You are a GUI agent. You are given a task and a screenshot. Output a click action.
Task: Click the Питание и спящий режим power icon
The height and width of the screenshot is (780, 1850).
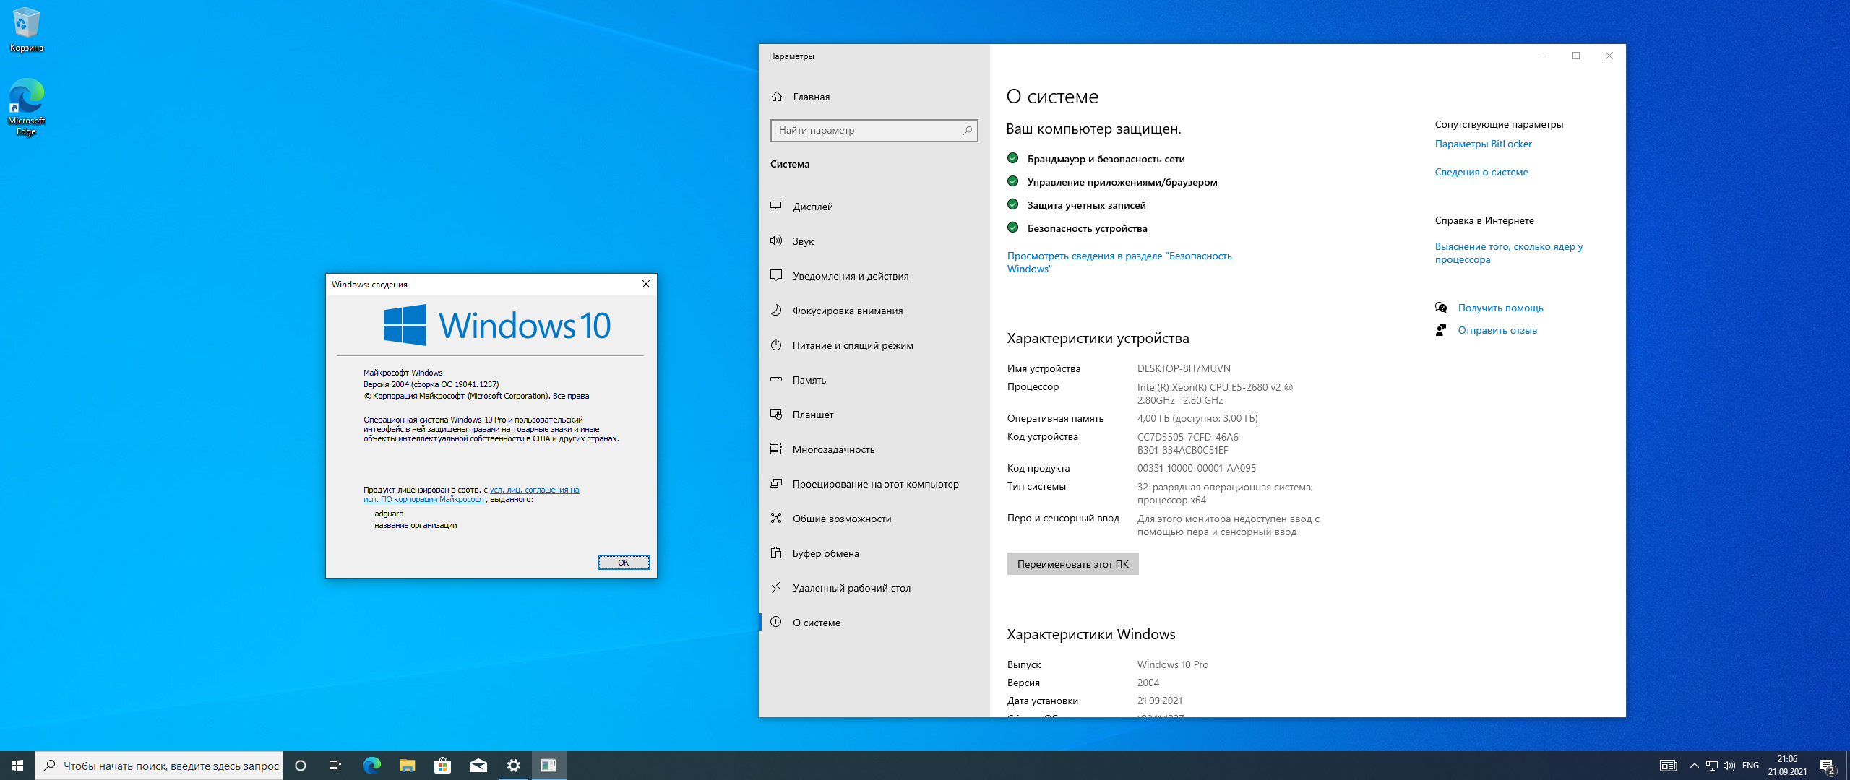pyautogui.click(x=776, y=344)
